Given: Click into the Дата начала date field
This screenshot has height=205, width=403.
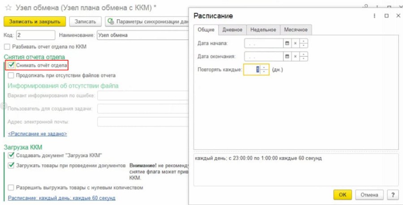Looking at the screenshot, I should click(x=264, y=43).
